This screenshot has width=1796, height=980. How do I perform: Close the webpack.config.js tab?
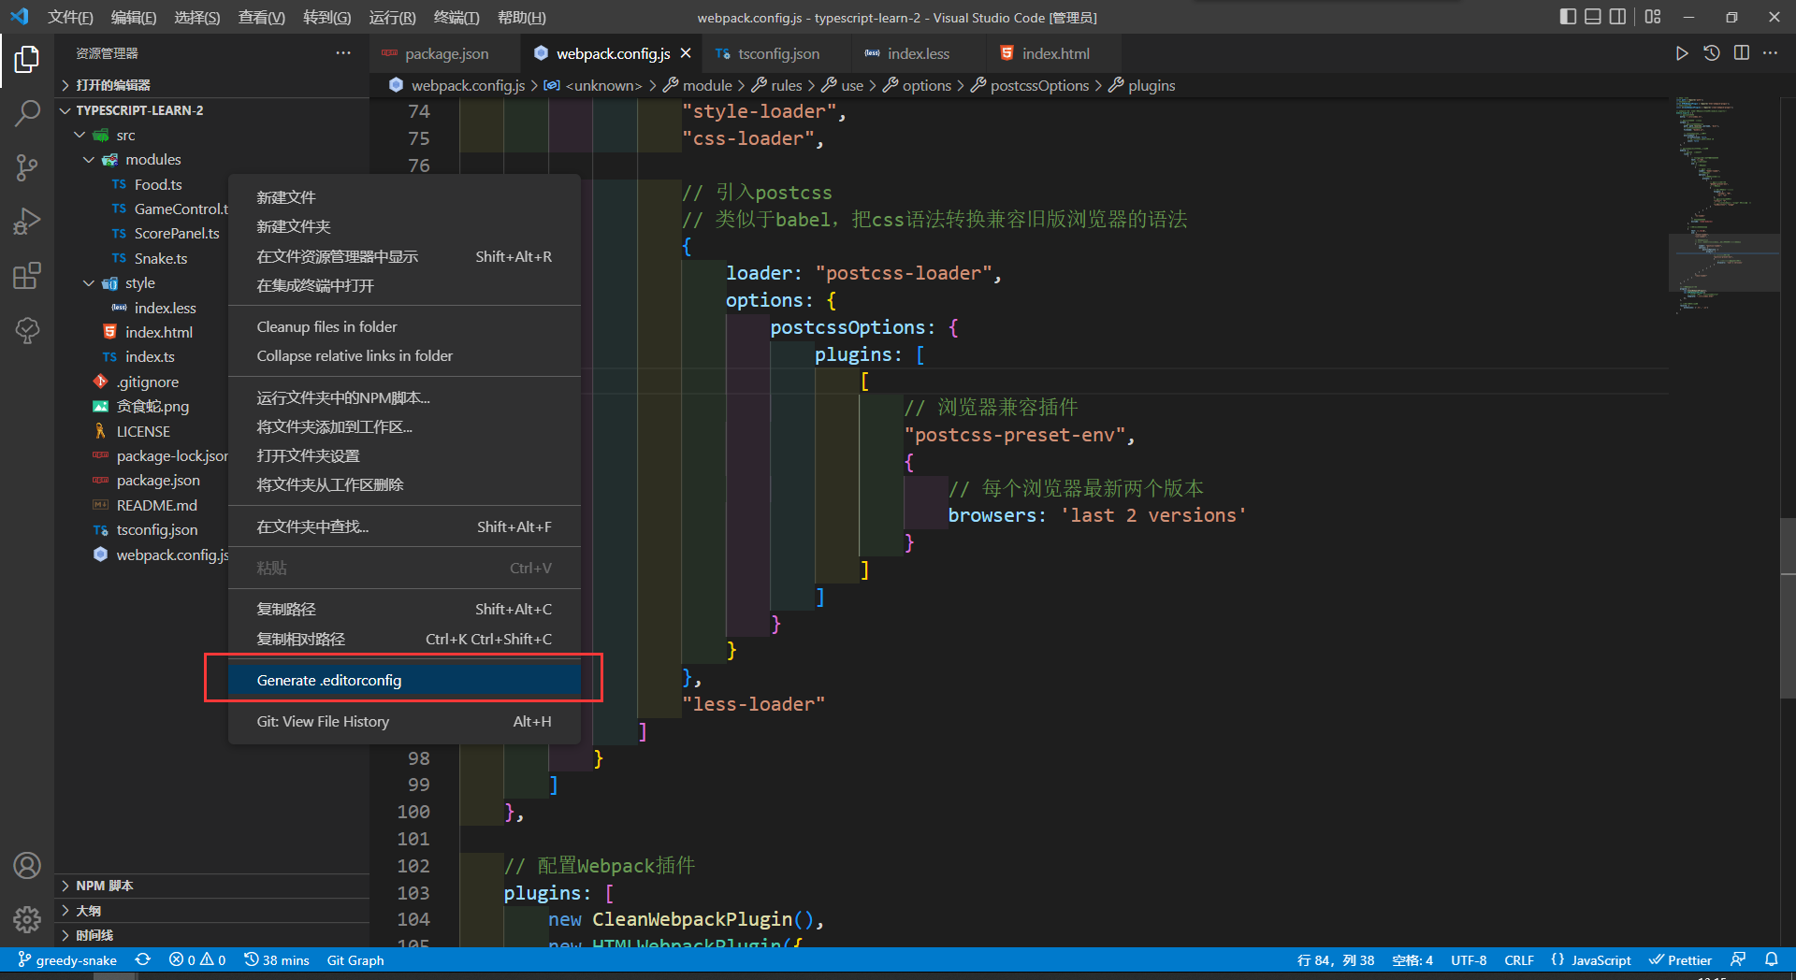coord(686,53)
